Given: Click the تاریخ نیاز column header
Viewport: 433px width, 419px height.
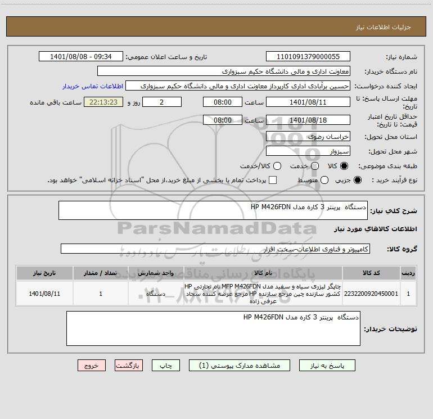Looking at the screenshot, I should pyautogui.click(x=44, y=273).
